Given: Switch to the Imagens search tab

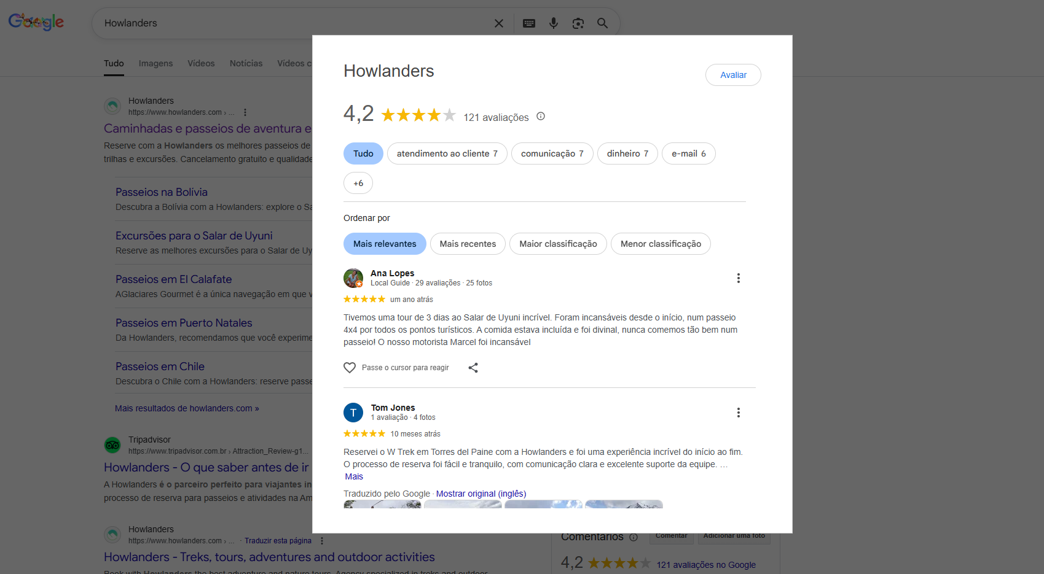Looking at the screenshot, I should (155, 63).
